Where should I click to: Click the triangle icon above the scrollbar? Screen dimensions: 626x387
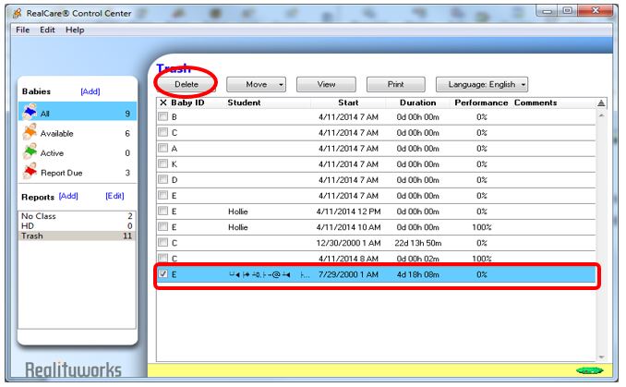click(601, 103)
